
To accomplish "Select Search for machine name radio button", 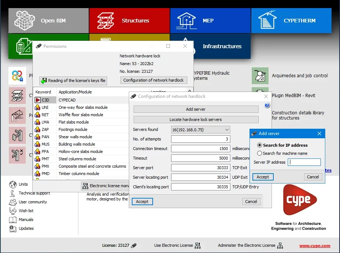I will pyautogui.click(x=259, y=153).
